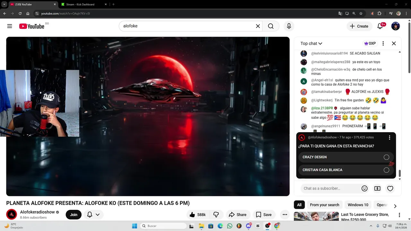Open the YouTube account avatar menu

tap(396, 26)
